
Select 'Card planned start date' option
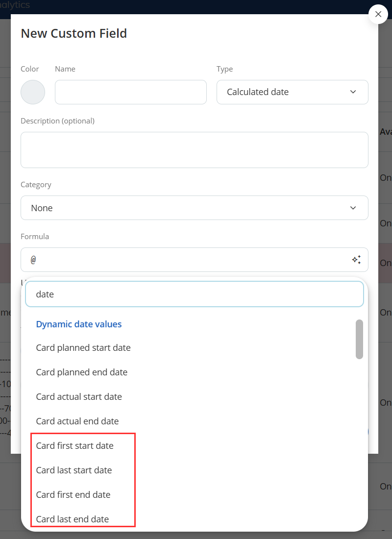[83, 348]
